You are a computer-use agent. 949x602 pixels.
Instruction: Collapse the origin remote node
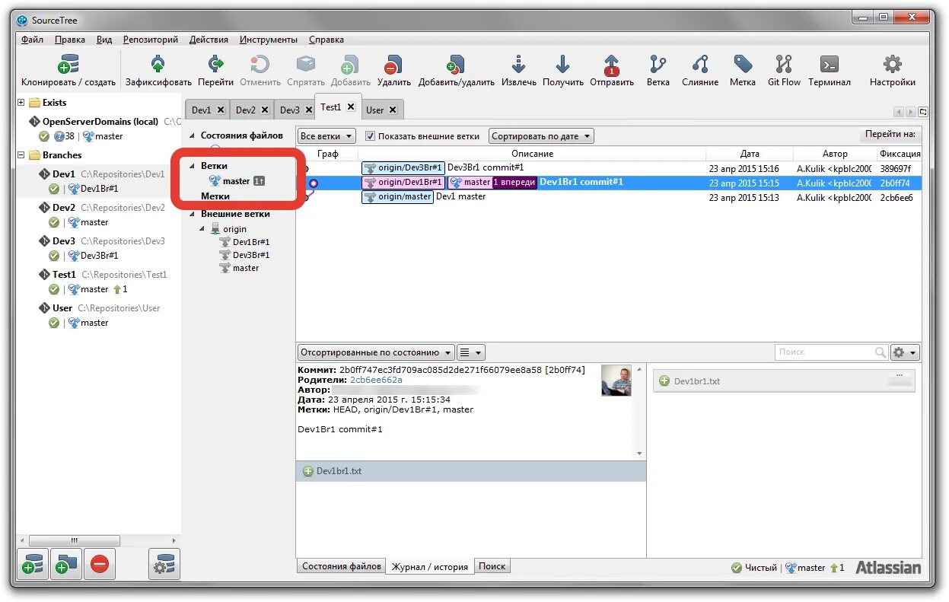point(202,229)
